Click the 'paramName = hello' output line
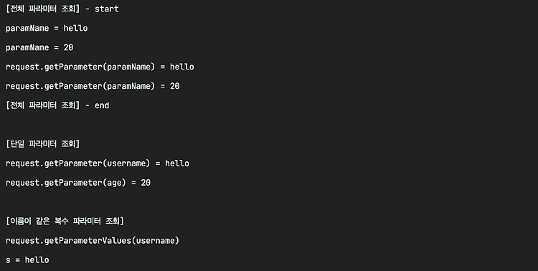Image resolution: width=538 pixels, height=271 pixels. tap(47, 28)
